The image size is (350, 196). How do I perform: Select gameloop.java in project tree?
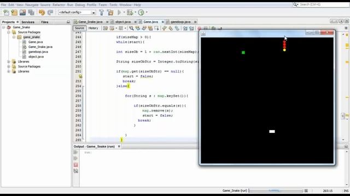38,52
